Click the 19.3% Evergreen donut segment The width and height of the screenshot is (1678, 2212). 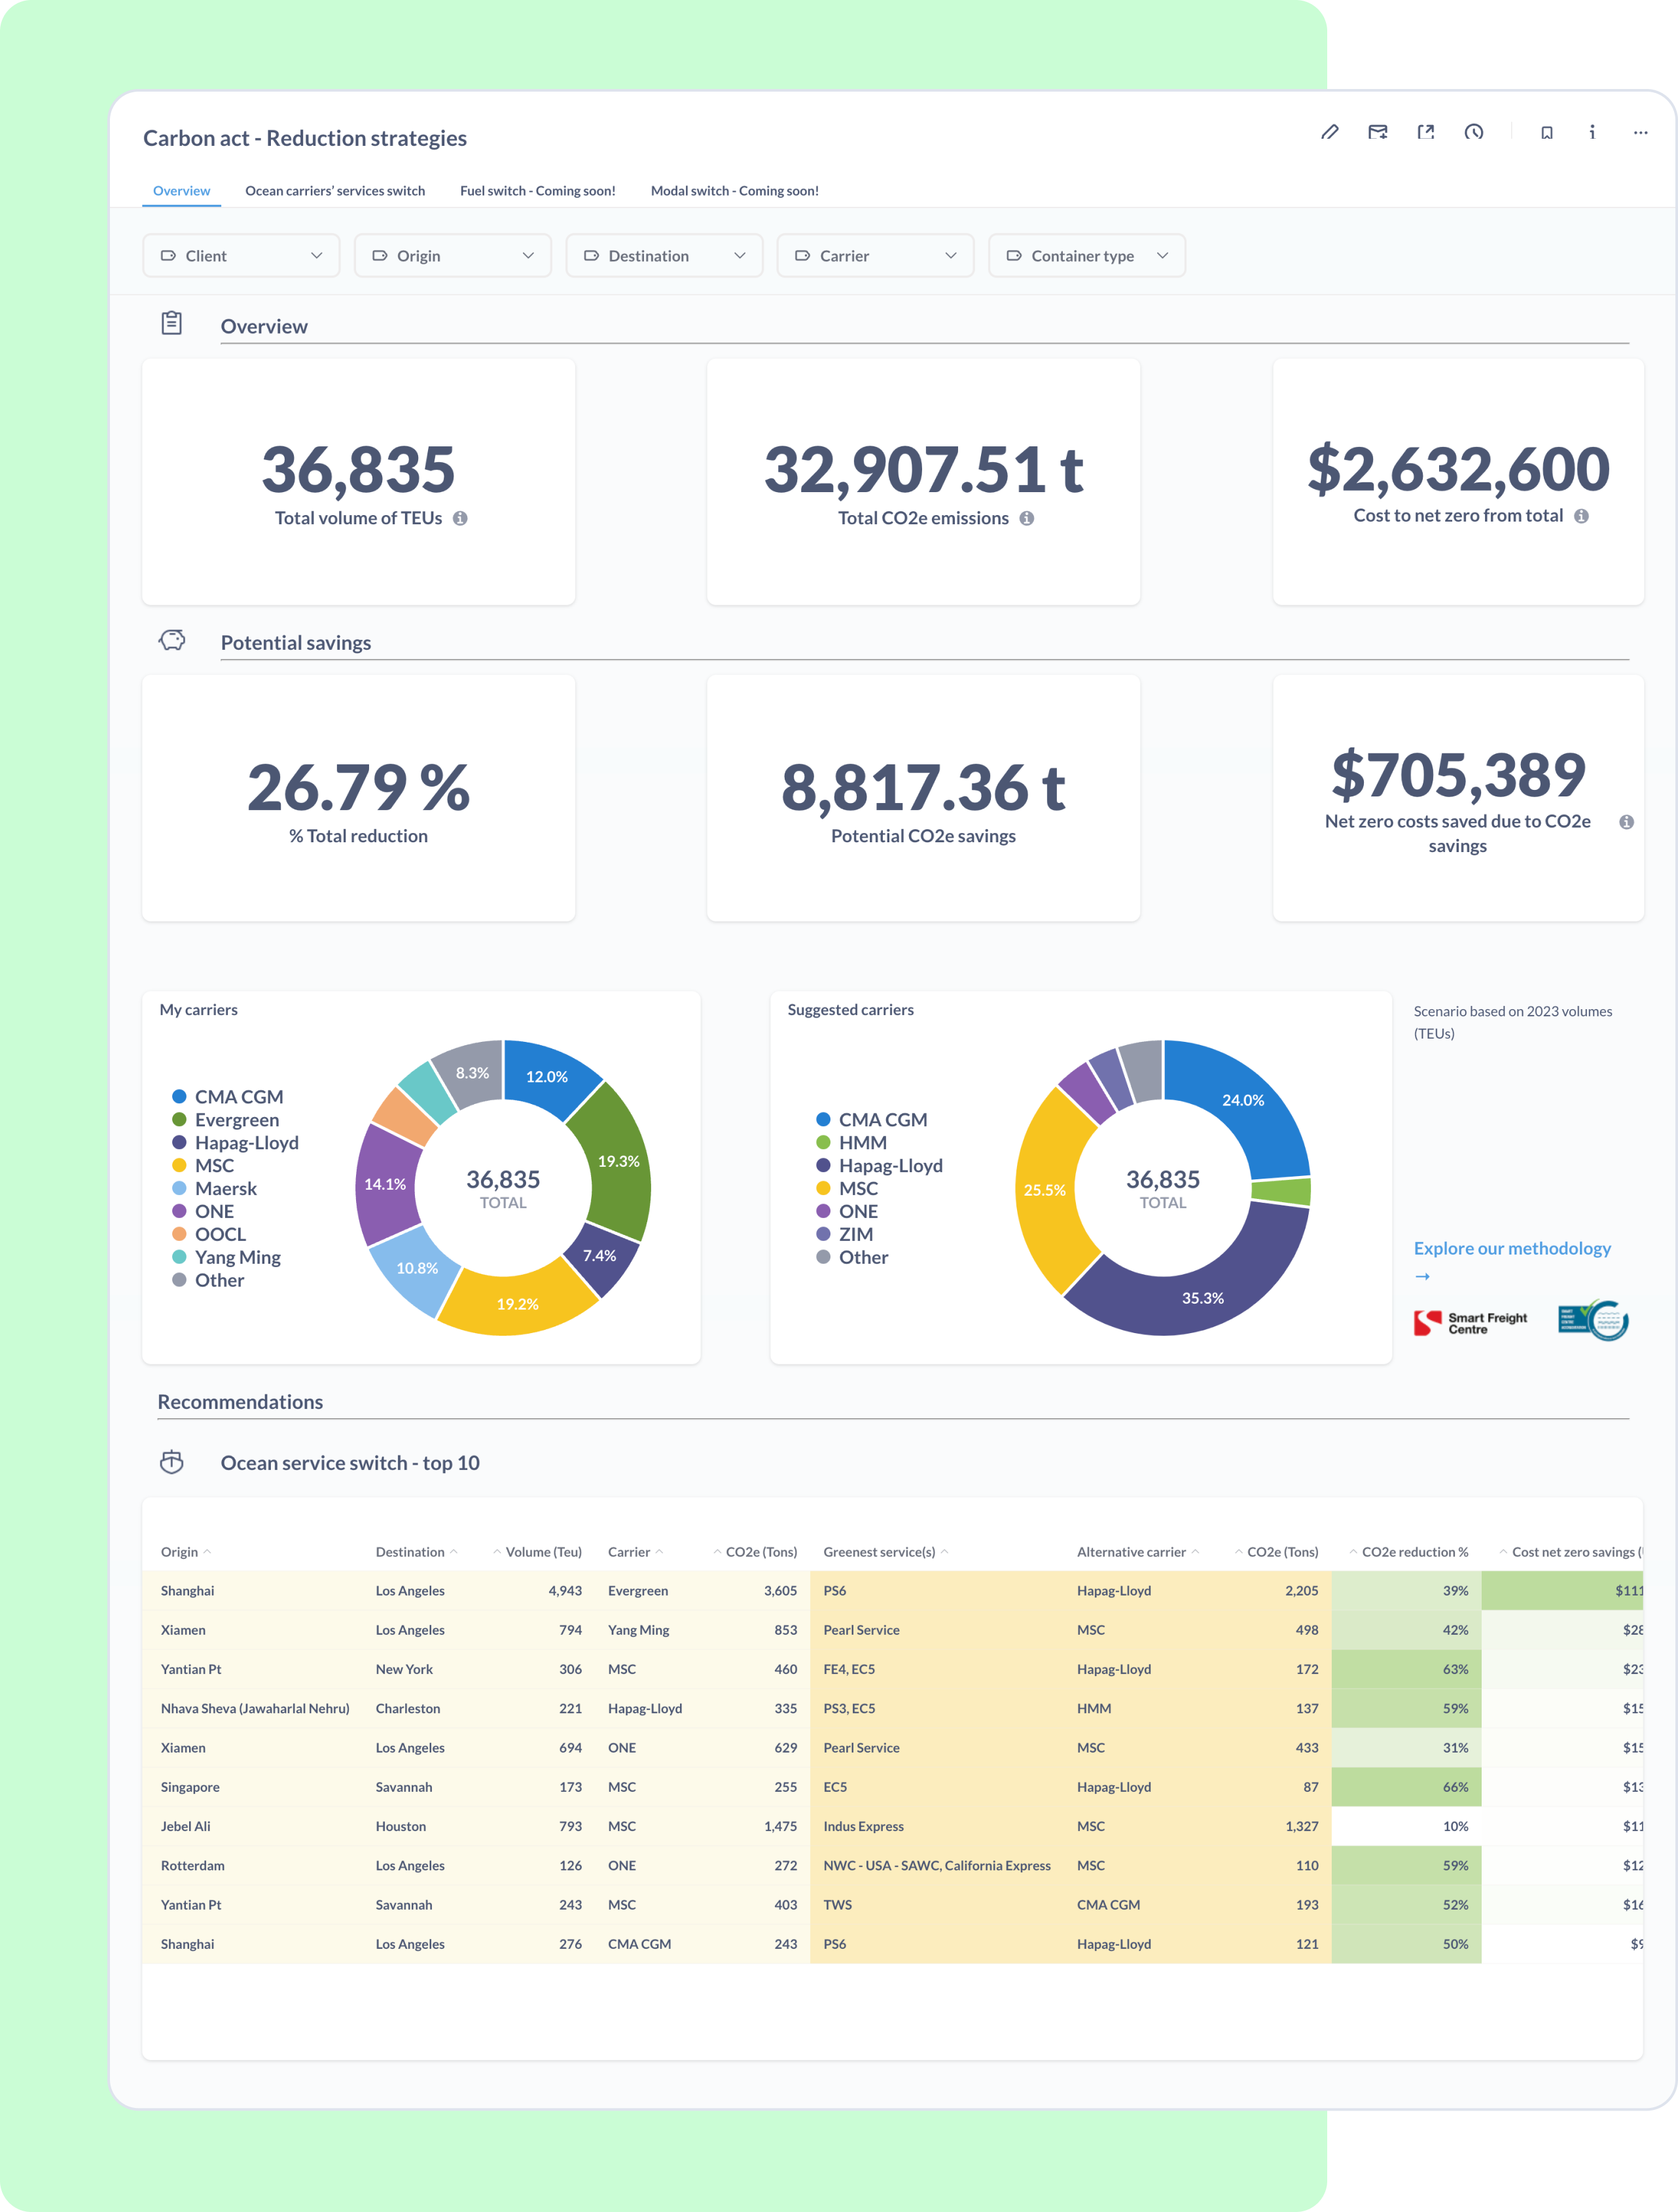pyautogui.click(x=619, y=1161)
